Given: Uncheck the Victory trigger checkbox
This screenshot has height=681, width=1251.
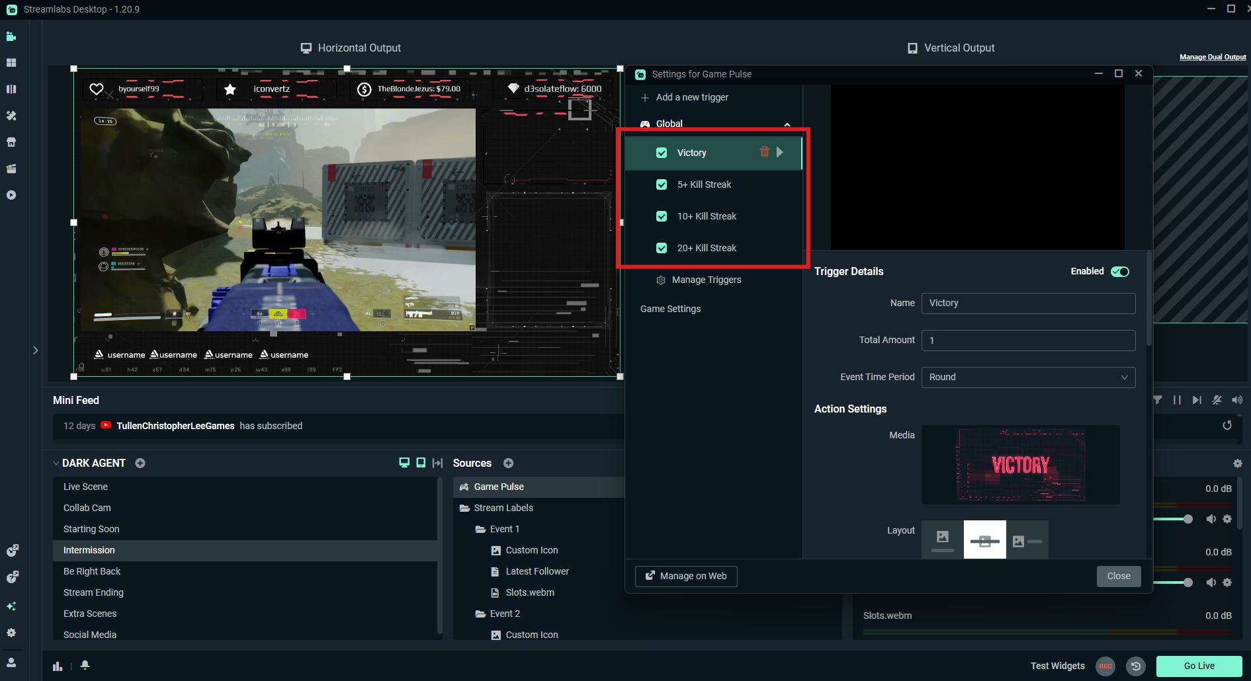Looking at the screenshot, I should click(x=662, y=153).
